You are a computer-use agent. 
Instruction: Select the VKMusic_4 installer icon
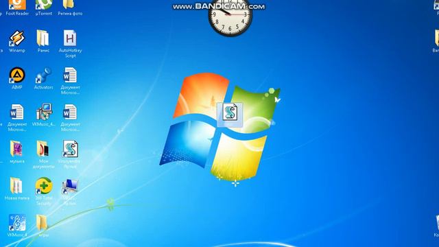(44, 115)
